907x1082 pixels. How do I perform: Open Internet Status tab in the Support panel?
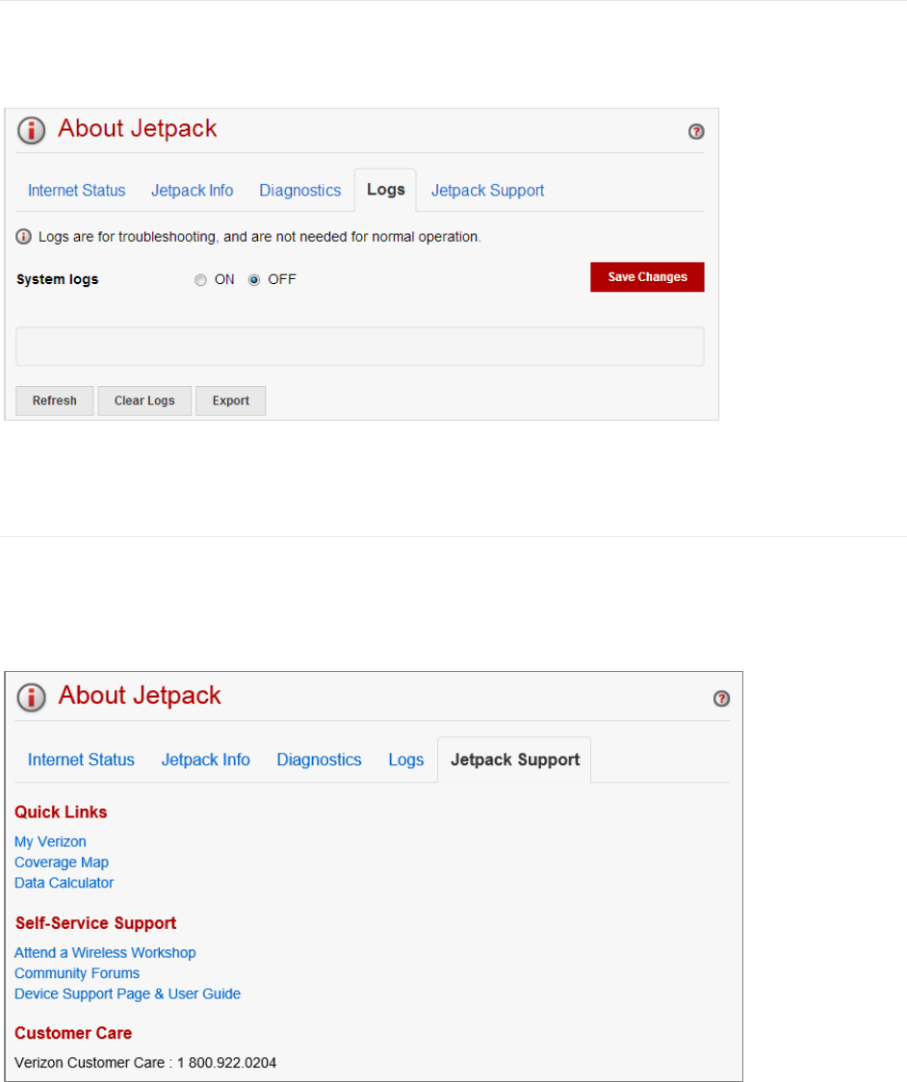[81, 760]
